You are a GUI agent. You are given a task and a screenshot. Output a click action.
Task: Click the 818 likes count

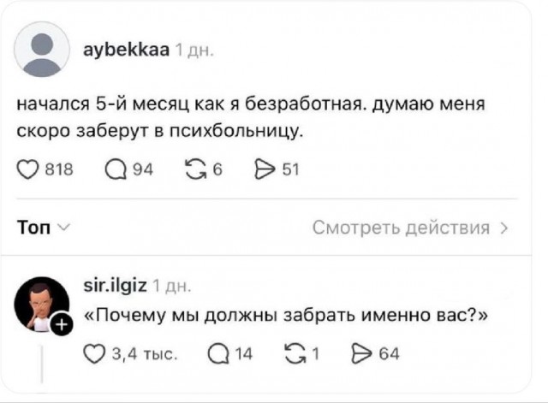click(x=57, y=169)
